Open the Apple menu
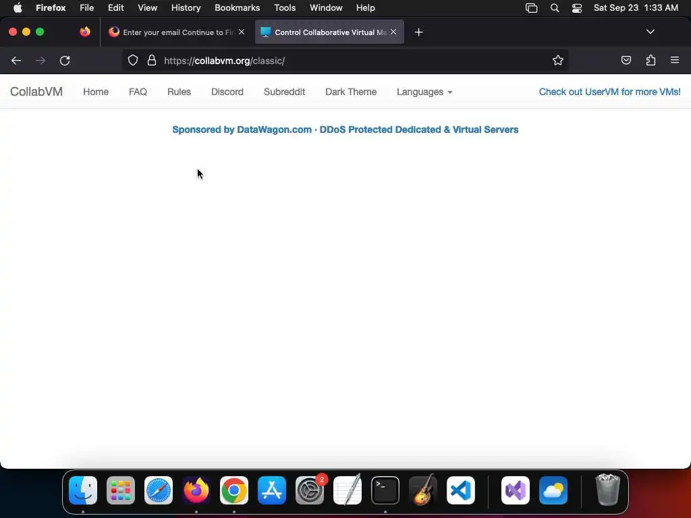This screenshot has height=518, width=691. 18,8
